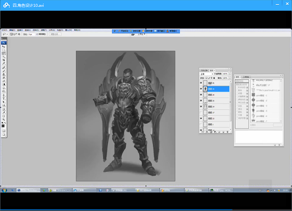Select the Blur tool

(x=4, y=88)
